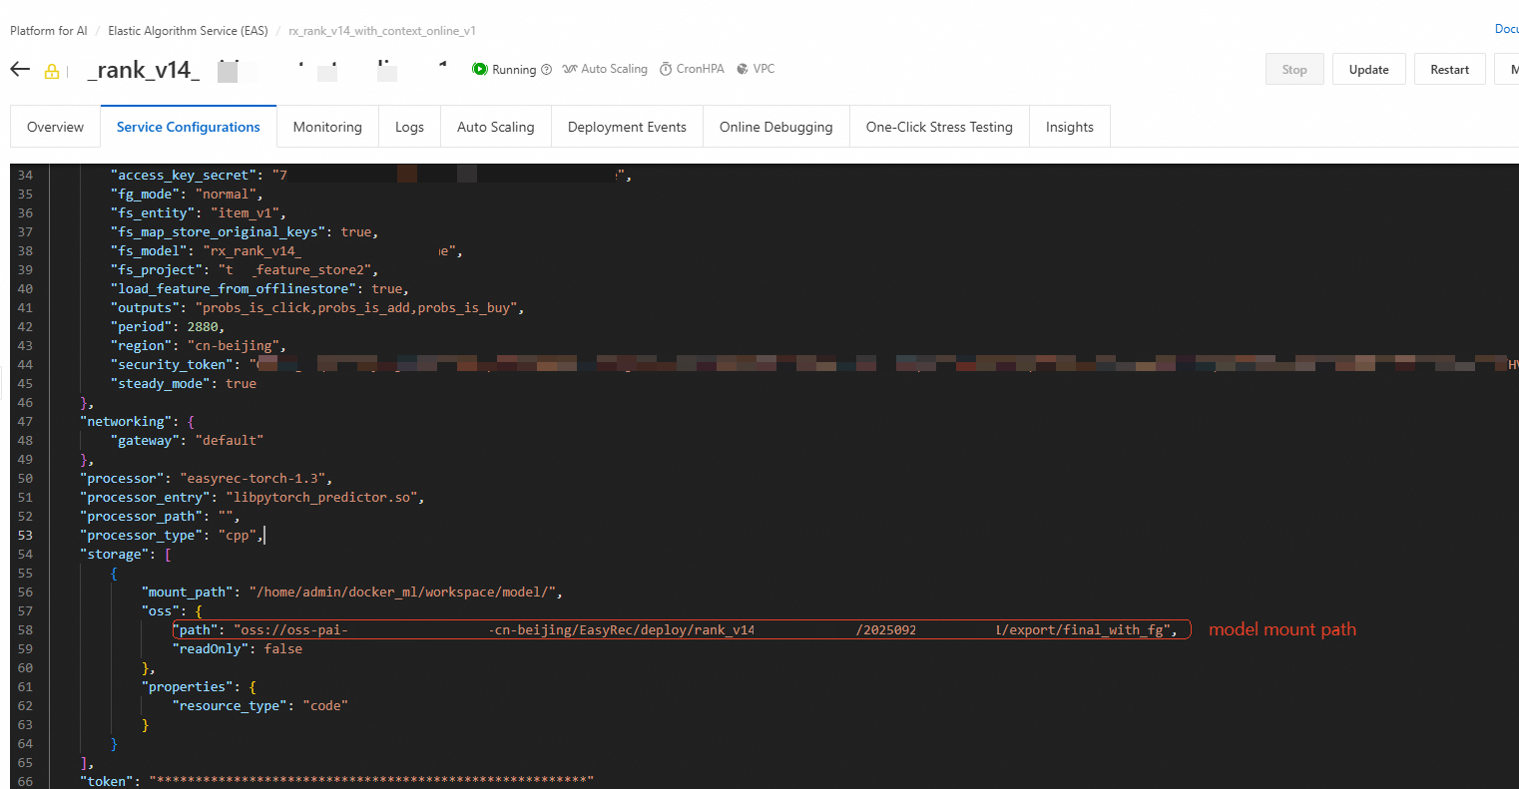Go to One-Click Stress Testing tab
Screen dimensions: 1519x789
pos(939,127)
